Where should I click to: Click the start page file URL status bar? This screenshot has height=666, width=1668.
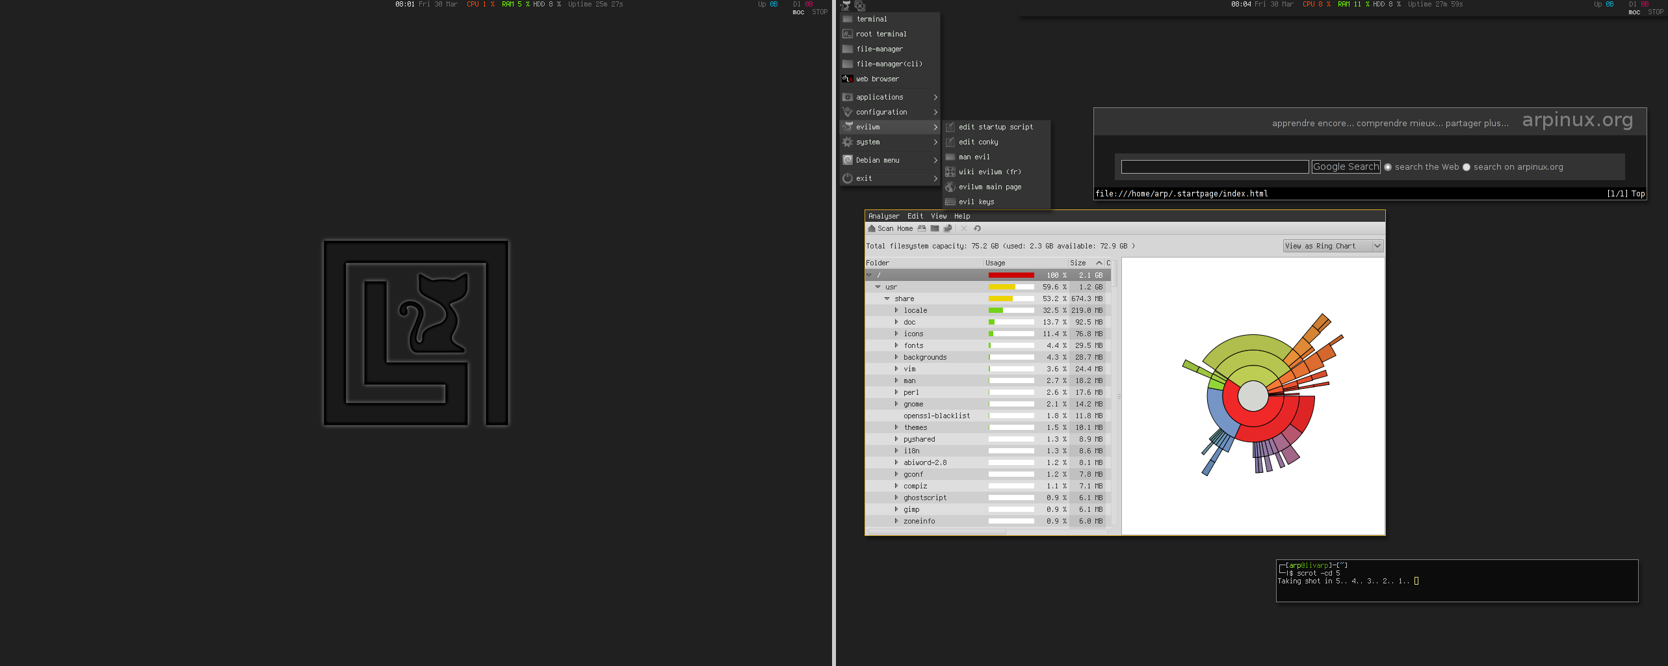(x=1370, y=193)
